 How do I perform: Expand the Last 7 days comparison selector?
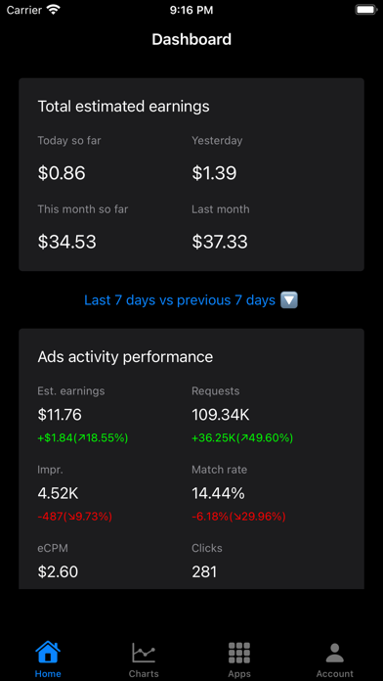click(191, 300)
